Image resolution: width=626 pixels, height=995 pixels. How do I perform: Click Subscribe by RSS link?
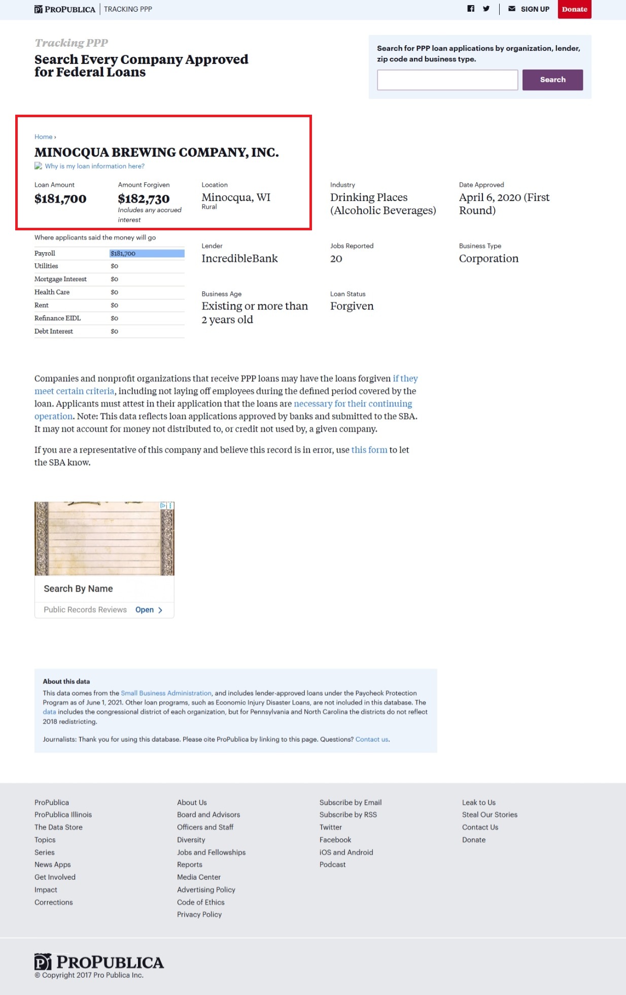[x=348, y=814]
